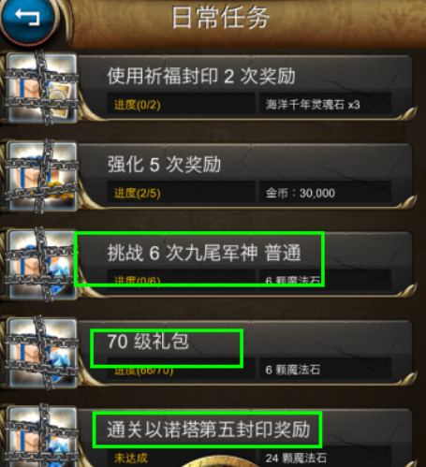Select the 70 级礼包 task title
426x467 pixels.
pos(148,342)
